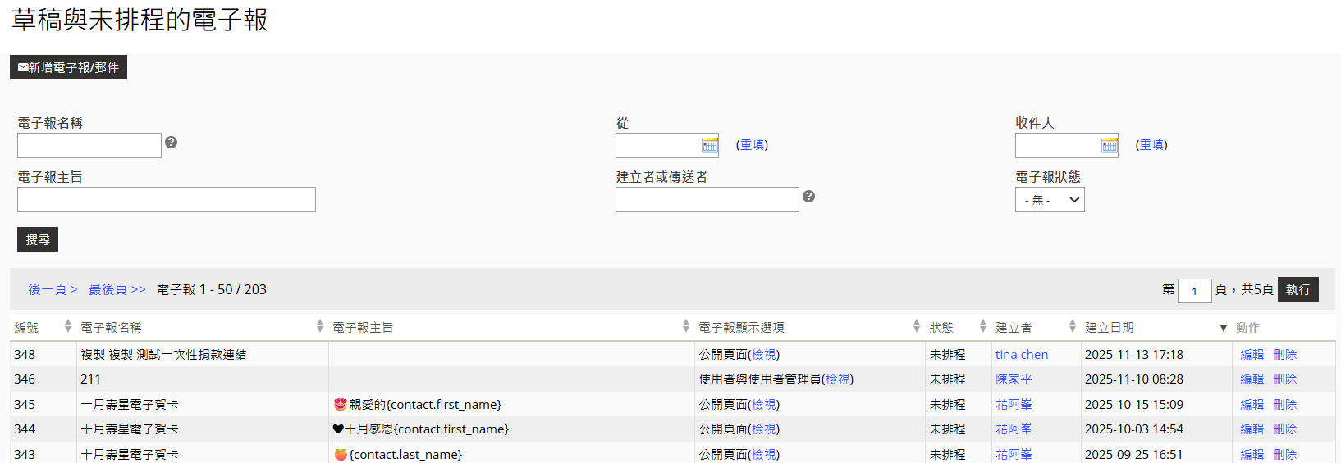Image resolution: width=1341 pixels, height=463 pixels.
Task: Click the help icon beside 建立者或傳送者 field
Action: coord(808,197)
